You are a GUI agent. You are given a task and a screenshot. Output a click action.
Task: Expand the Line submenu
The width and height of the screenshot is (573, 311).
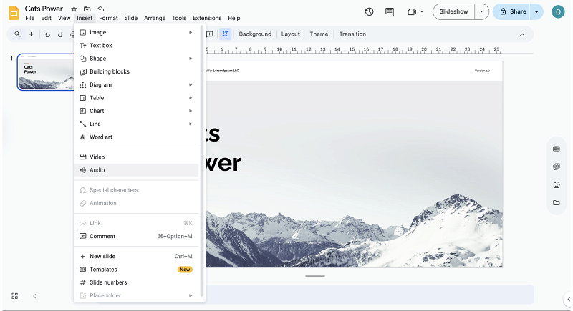pos(191,124)
